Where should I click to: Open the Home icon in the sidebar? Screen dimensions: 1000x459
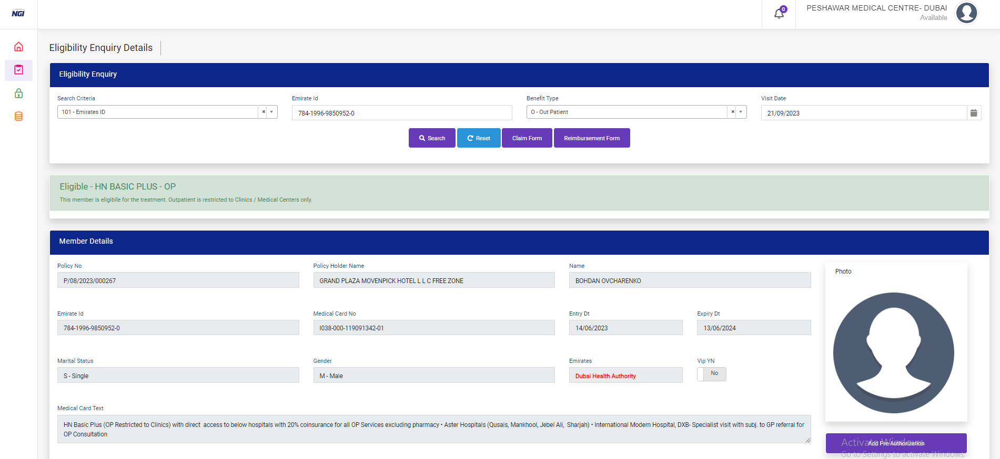pos(18,47)
